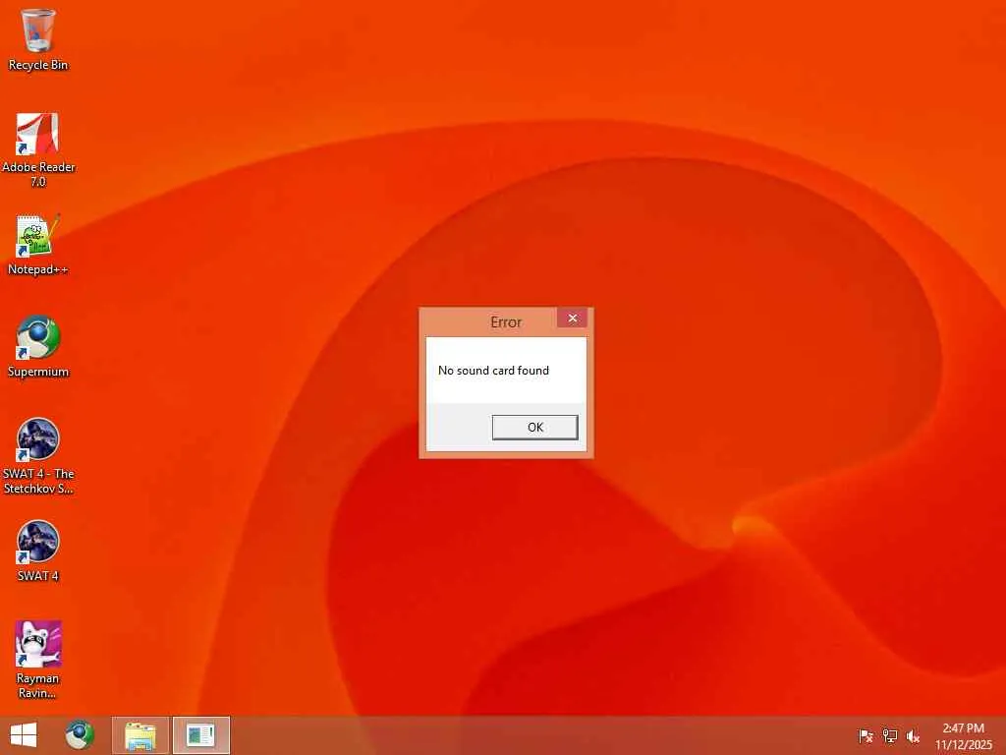Open the clock showing 2:47 PM
The width and height of the screenshot is (1006, 755).
point(963,736)
